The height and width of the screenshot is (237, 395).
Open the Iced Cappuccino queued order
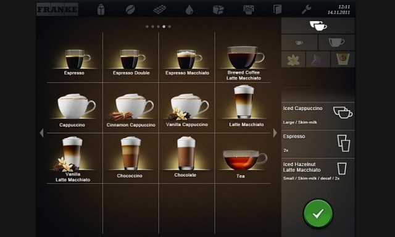tap(318, 116)
